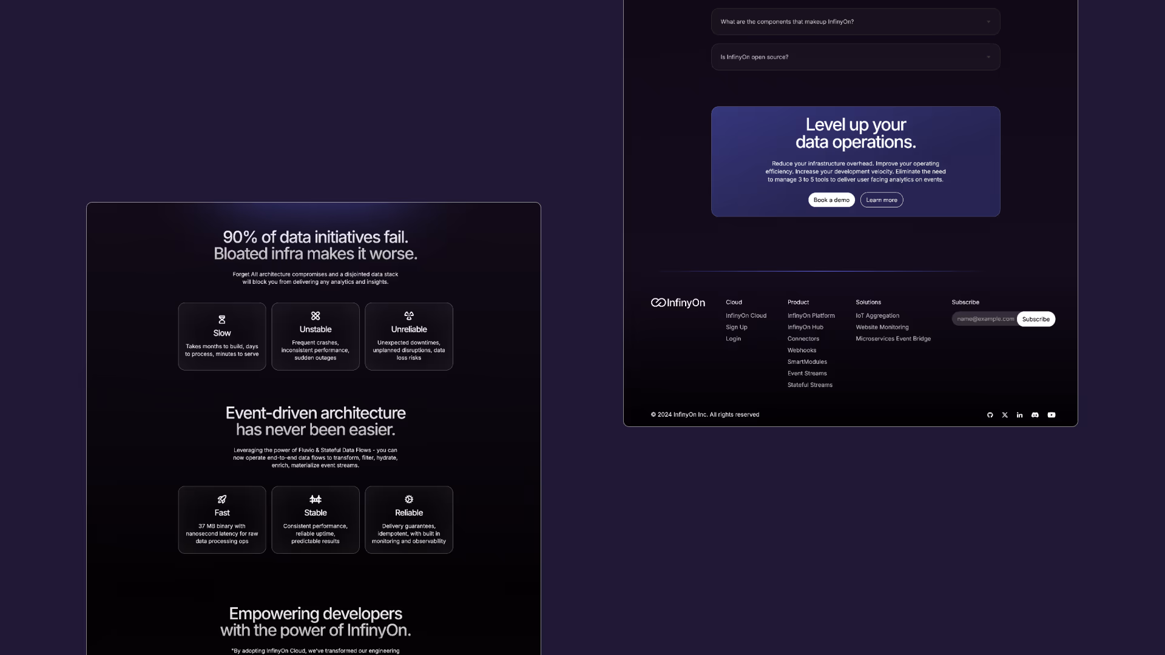Open the Discord footer icon
This screenshot has height=655, width=1165.
pos(1035,415)
